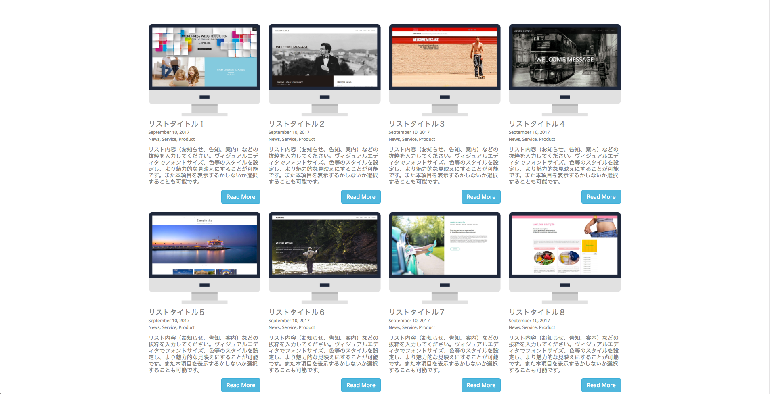770x394 pixels.
Task: Click News, Service, Product under リストタイトル８
Action: pyautogui.click(x=532, y=327)
